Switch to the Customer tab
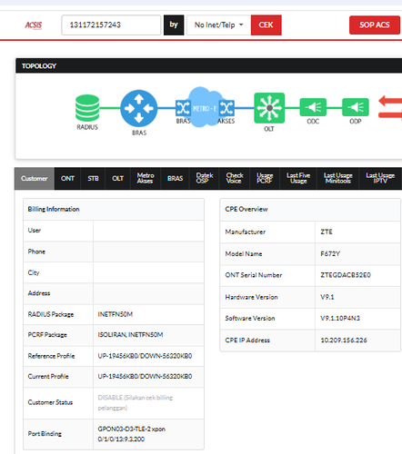This screenshot has width=402, height=454. coord(35,179)
